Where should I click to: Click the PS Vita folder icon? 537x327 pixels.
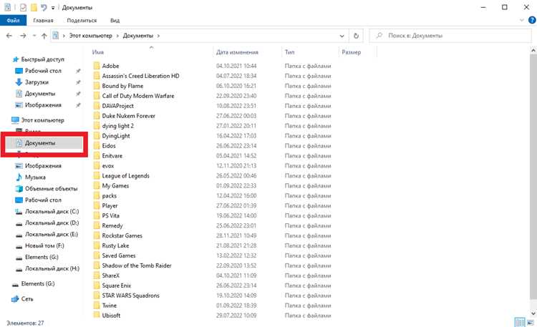97,215
